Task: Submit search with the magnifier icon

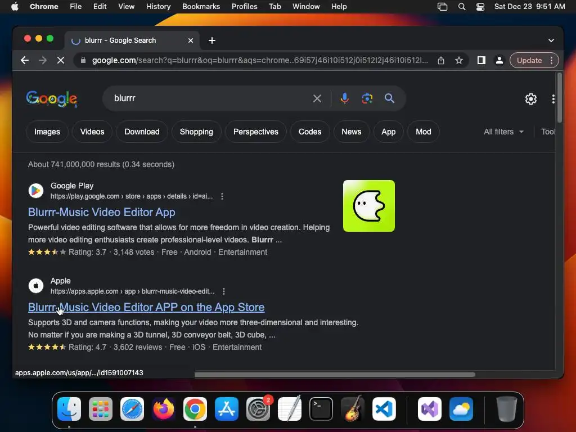Action: [x=389, y=98]
